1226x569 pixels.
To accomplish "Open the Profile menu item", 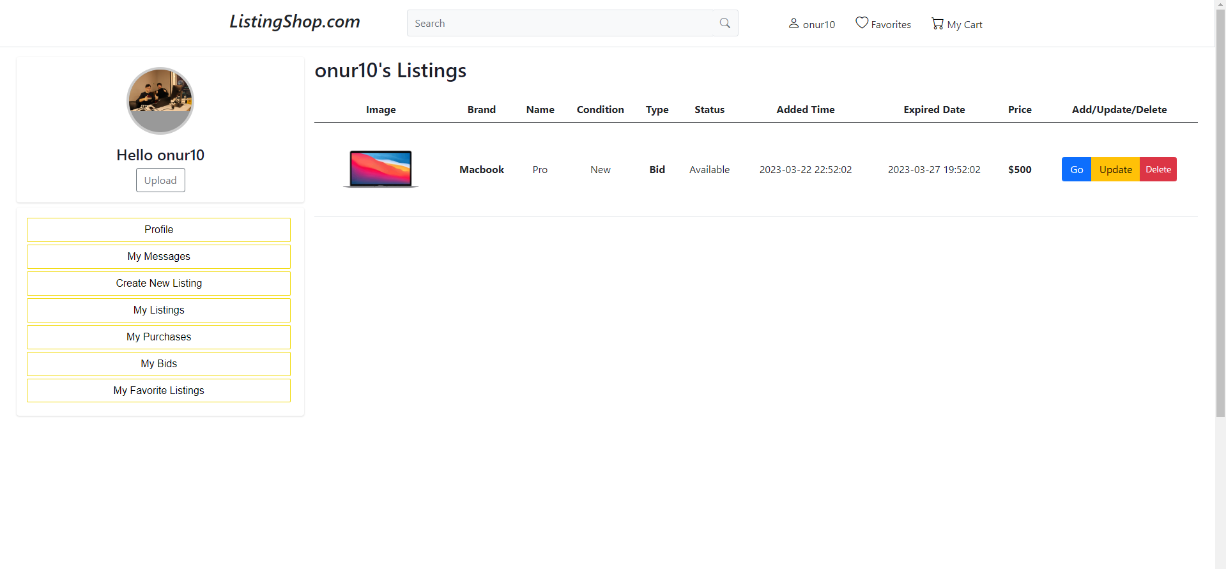I will point(158,230).
